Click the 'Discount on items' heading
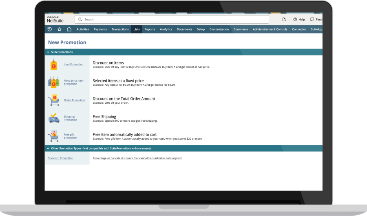Image resolution: width=367 pixels, height=216 pixels. [x=108, y=63]
